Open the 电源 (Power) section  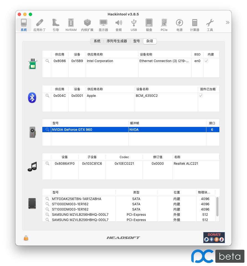tap(179, 25)
